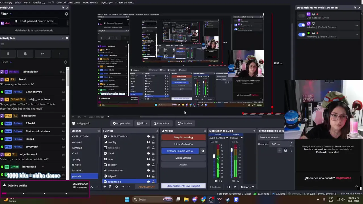
Task: Open Windows Start menu
Action: point(127,199)
